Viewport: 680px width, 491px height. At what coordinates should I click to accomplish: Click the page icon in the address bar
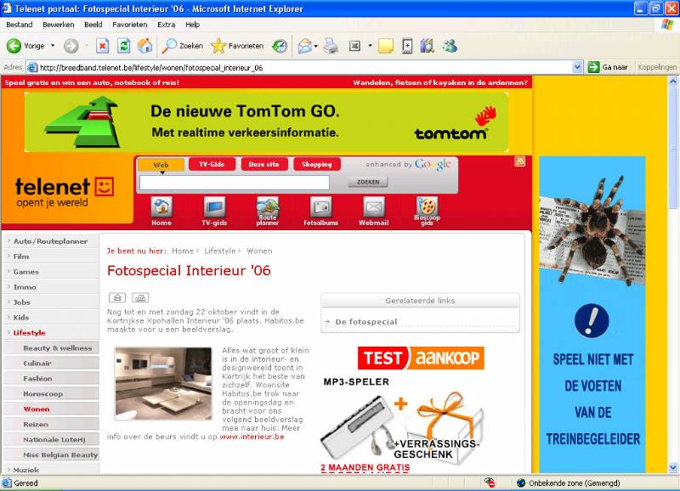pos(32,67)
